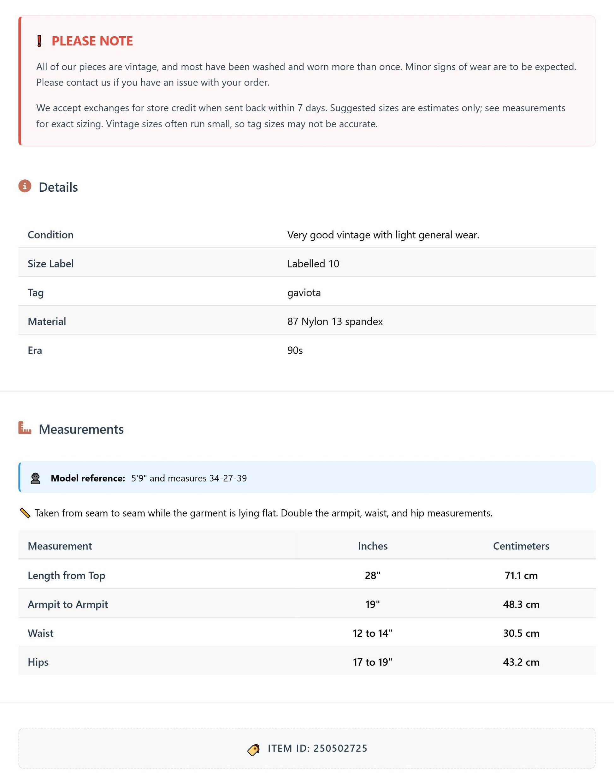The height and width of the screenshot is (784, 614).
Task: Click the Measurements ruler icon
Action: click(25, 428)
